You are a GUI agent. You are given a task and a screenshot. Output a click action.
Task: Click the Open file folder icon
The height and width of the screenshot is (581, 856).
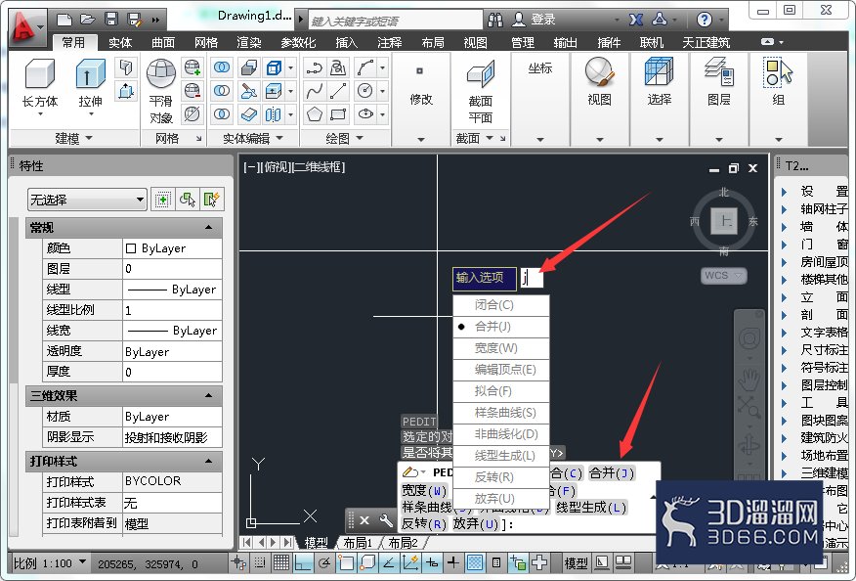[x=87, y=21]
